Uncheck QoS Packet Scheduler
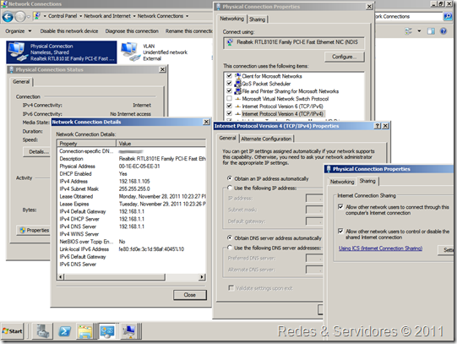The width and height of the screenshot is (457, 344). [229, 84]
